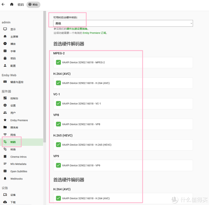Open the 硬件加速设置指南 link
Image resolution: width=209 pixels, height=205 pixels.
77,29
